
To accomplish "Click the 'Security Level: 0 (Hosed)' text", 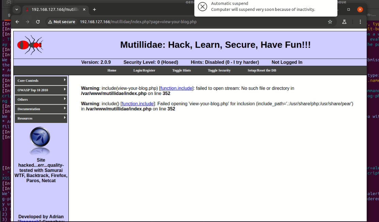I will (151, 62).
